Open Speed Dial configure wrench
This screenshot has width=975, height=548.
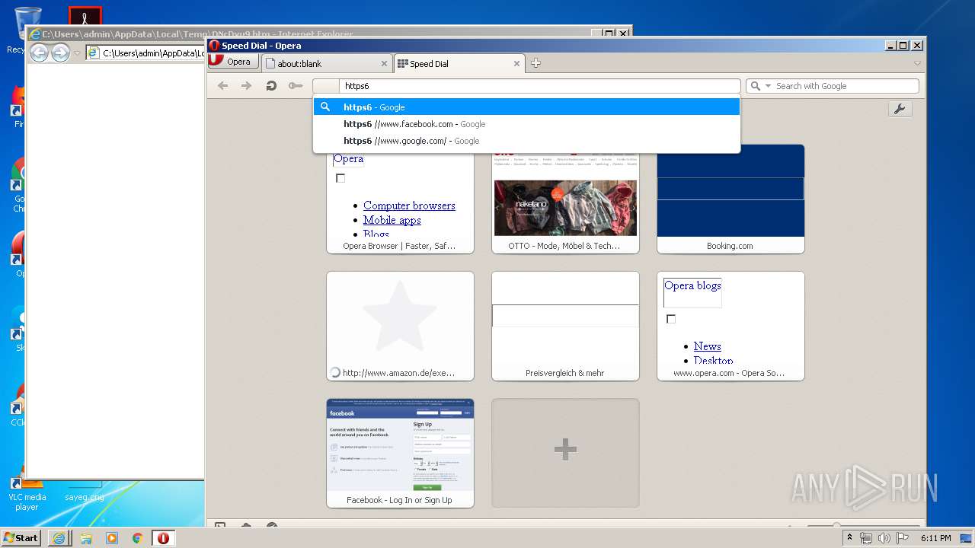(x=900, y=109)
